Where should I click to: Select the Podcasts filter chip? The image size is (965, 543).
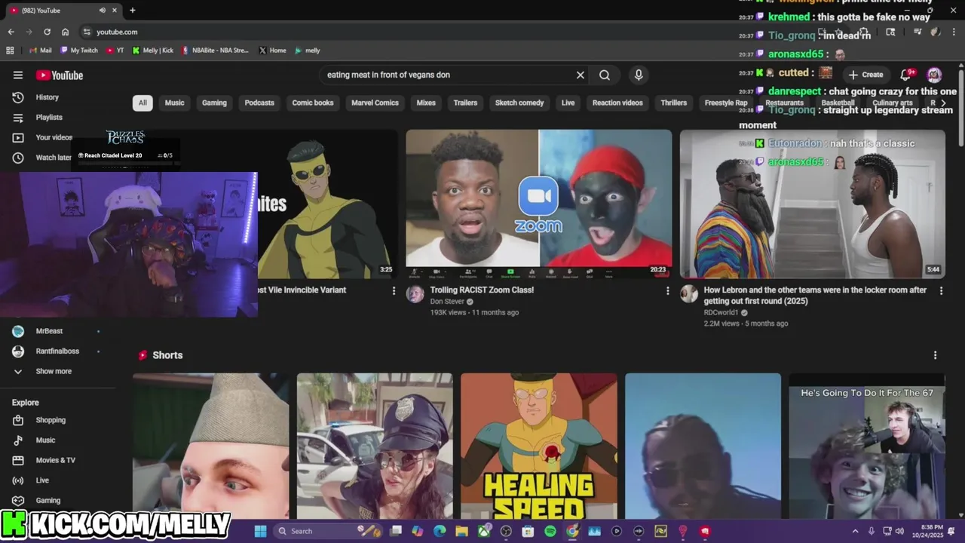(259, 103)
